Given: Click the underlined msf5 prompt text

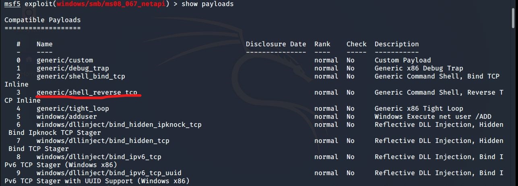Looking at the screenshot, I should tap(12, 4).
